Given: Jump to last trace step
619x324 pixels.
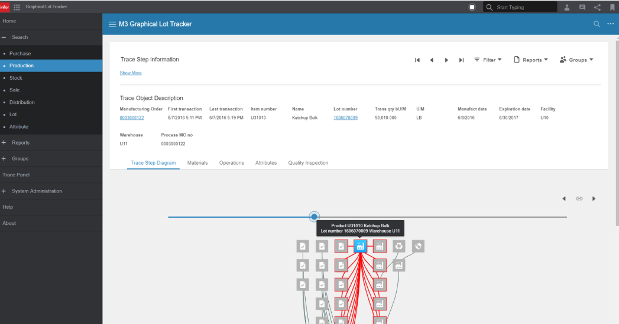Looking at the screenshot, I should click(461, 60).
